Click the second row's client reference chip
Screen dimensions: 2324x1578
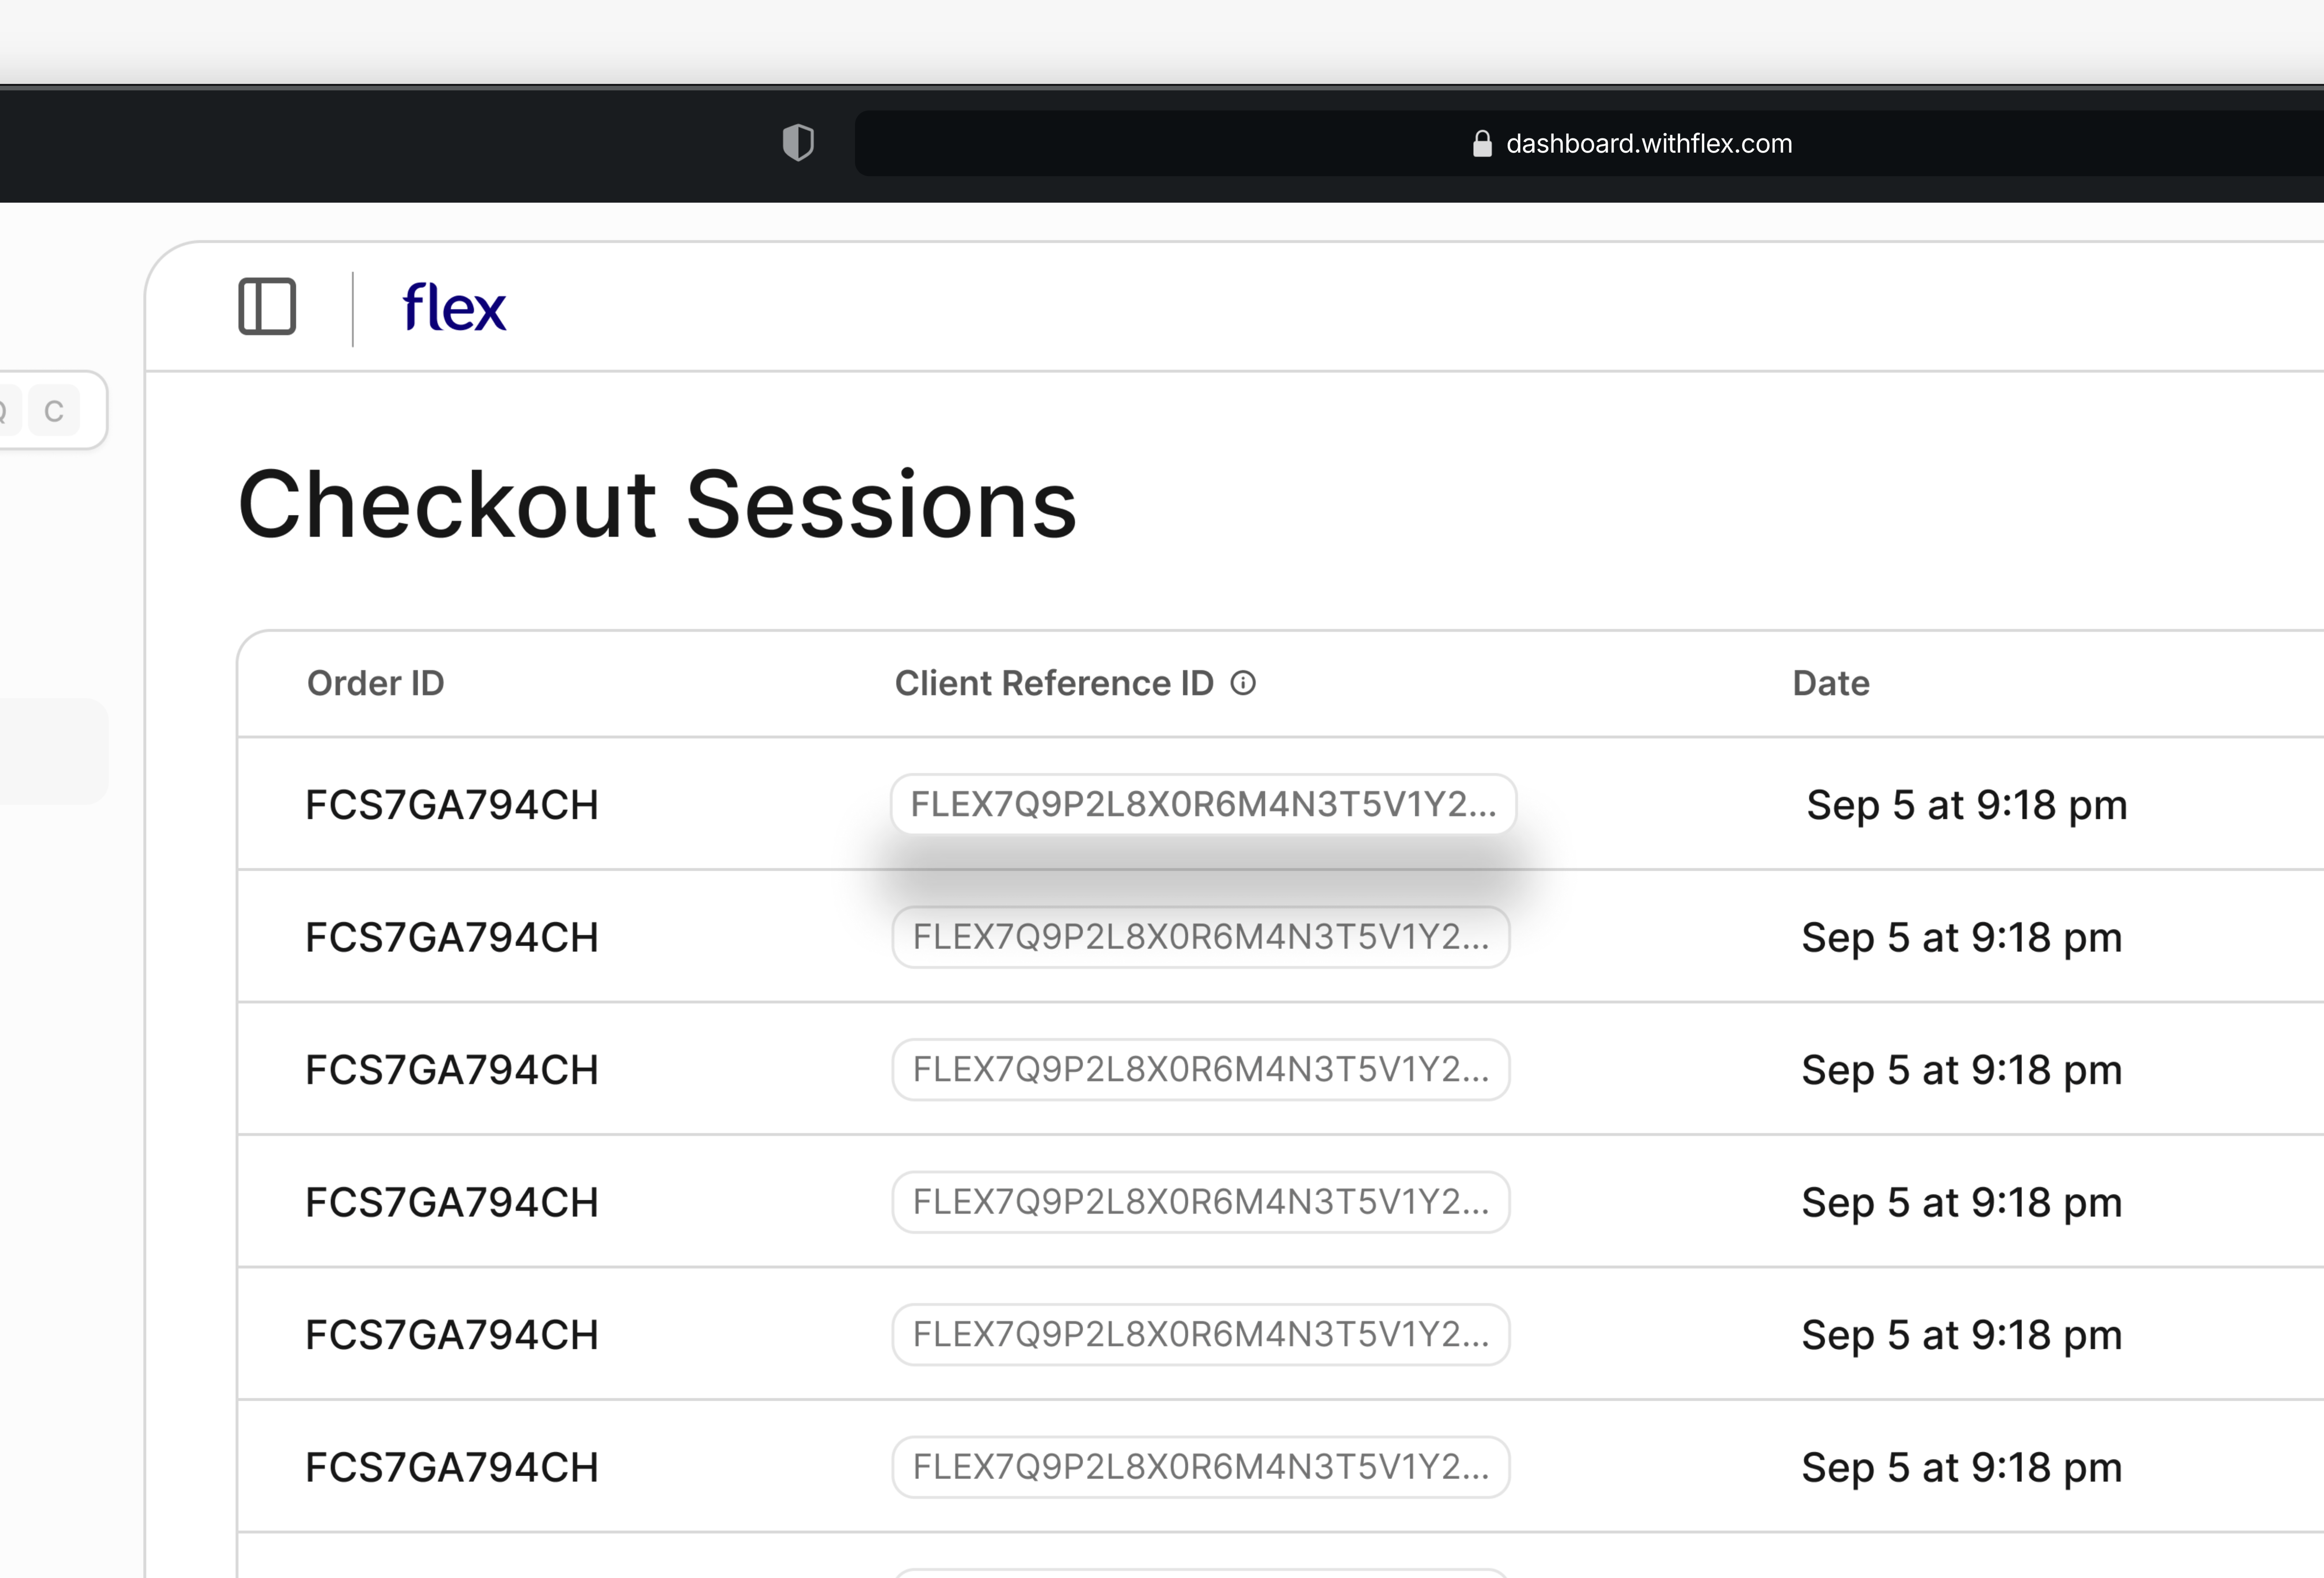point(1201,937)
